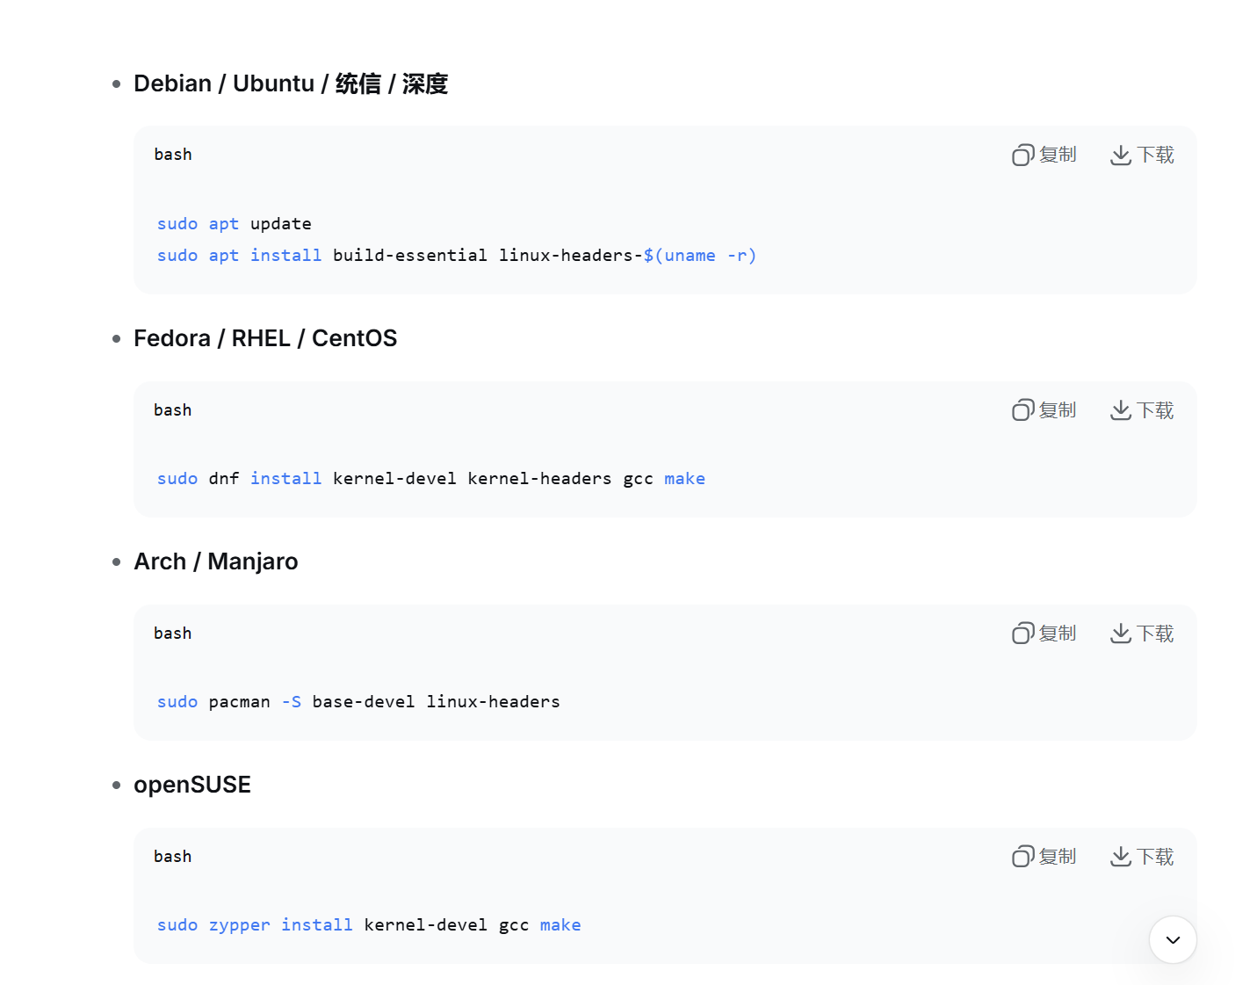This screenshot has width=1257, height=985.
Task: Click 'linux-headers' in the pacman command
Action: [x=493, y=702]
